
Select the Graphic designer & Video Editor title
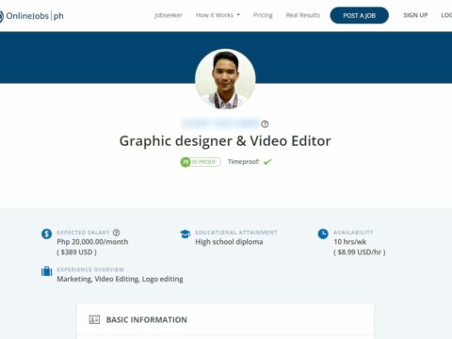[225, 141]
